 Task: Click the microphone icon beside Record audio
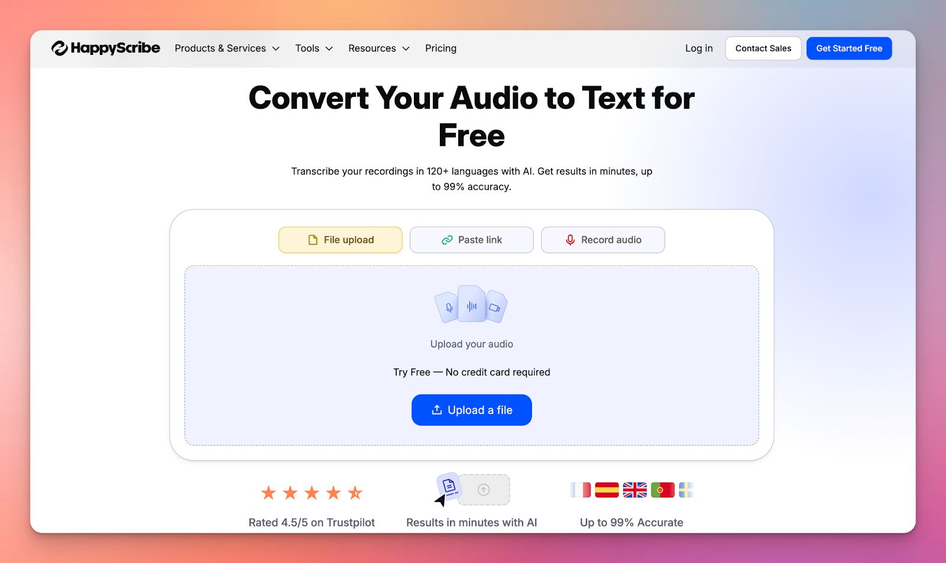click(569, 240)
